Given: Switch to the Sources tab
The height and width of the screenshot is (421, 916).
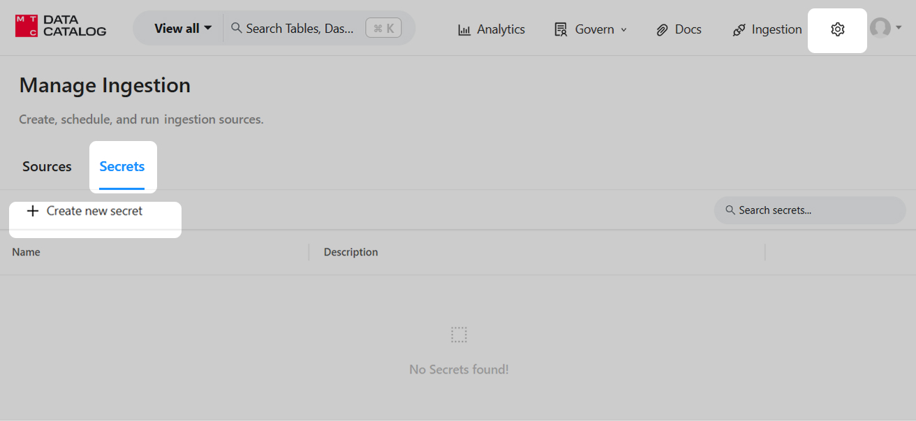Looking at the screenshot, I should [x=47, y=167].
